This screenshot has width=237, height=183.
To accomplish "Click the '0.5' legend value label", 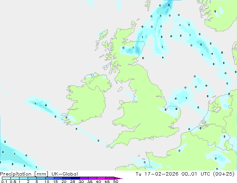I will pos(13,182).
